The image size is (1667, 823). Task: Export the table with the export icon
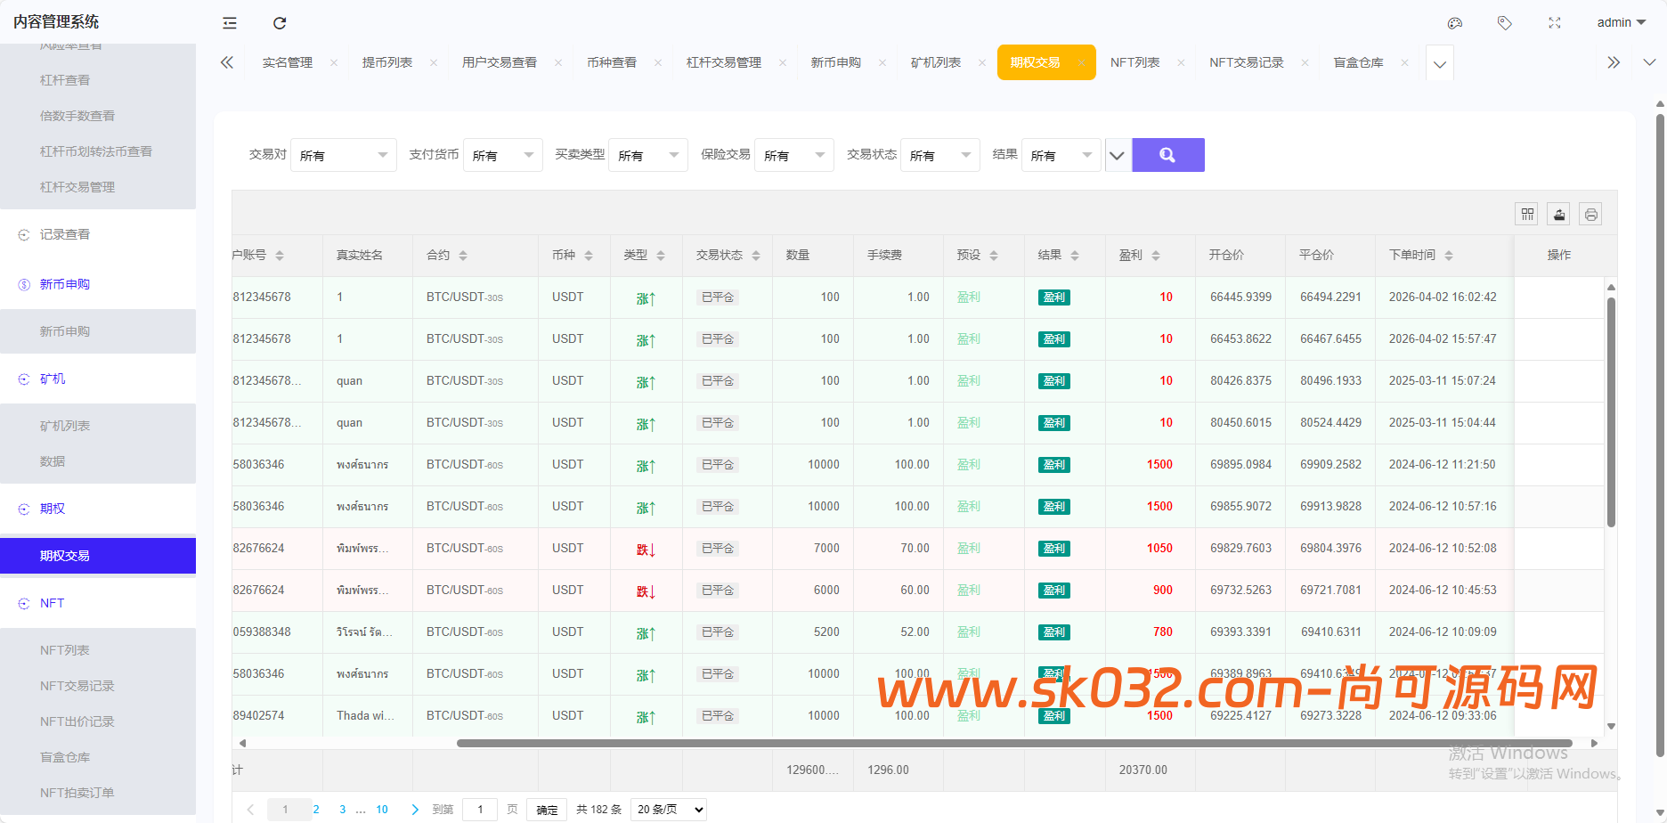pyautogui.click(x=1558, y=214)
